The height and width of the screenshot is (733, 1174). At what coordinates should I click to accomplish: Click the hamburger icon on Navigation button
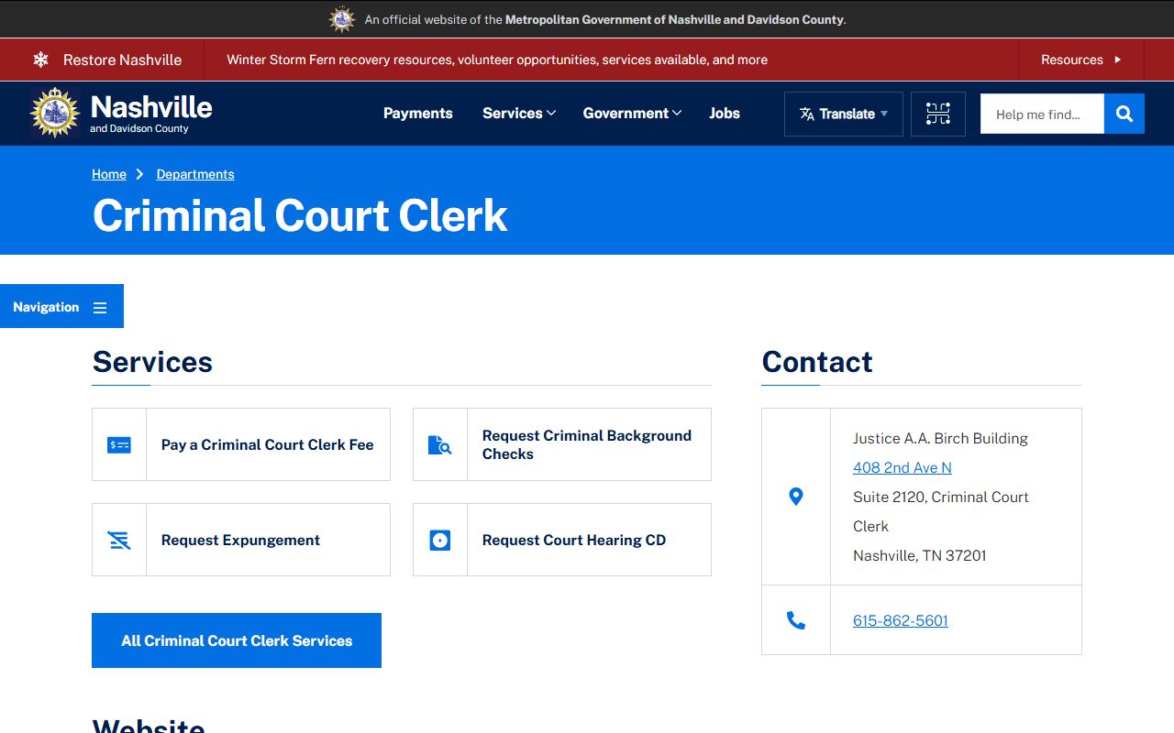(100, 308)
